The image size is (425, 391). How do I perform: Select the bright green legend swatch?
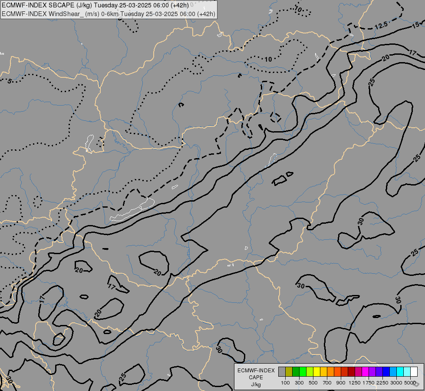tap(303, 371)
